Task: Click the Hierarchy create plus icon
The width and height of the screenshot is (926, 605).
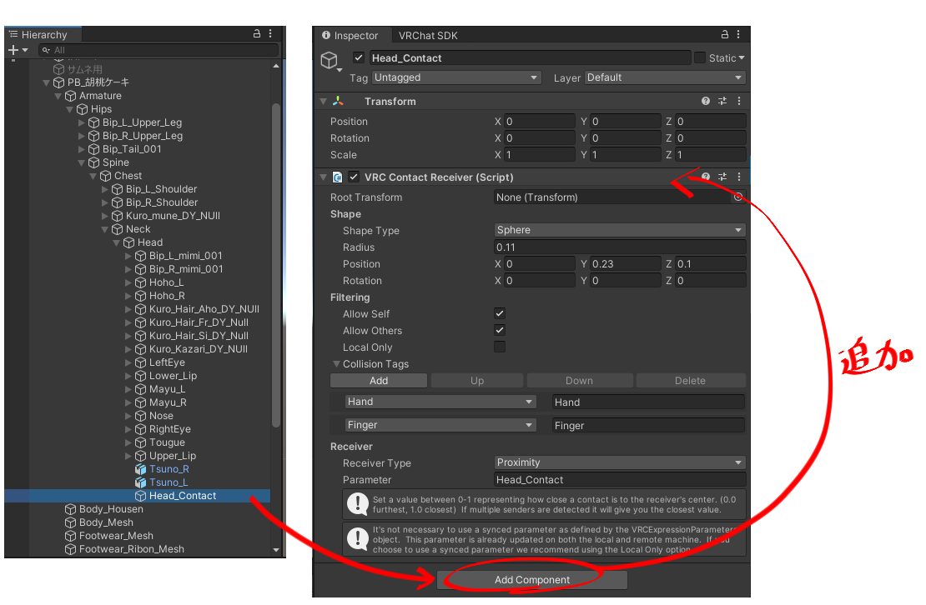Action: pyautogui.click(x=13, y=50)
